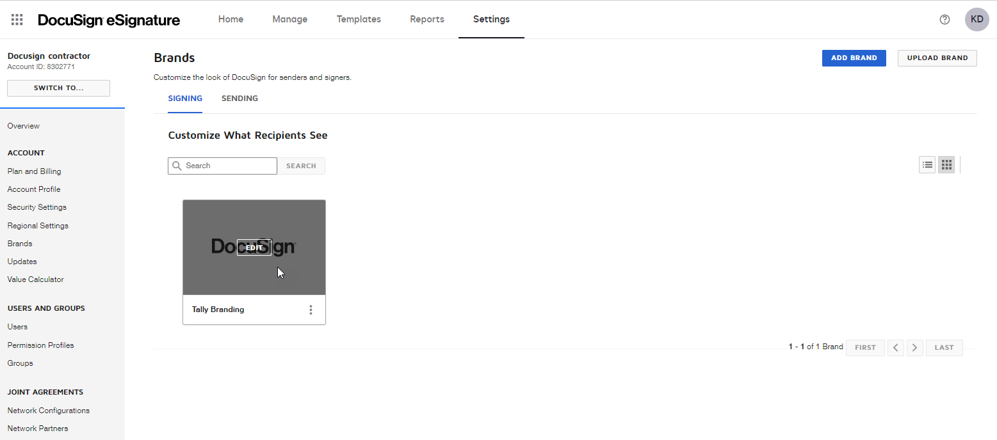This screenshot has width=997, height=440.
Task: Click the previous page chevron
Action: (895, 347)
